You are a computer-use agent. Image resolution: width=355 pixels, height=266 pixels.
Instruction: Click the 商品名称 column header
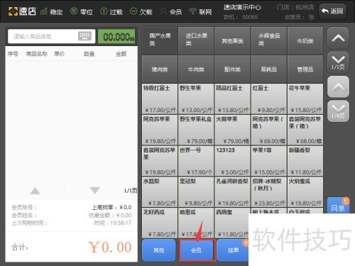[x=37, y=54]
